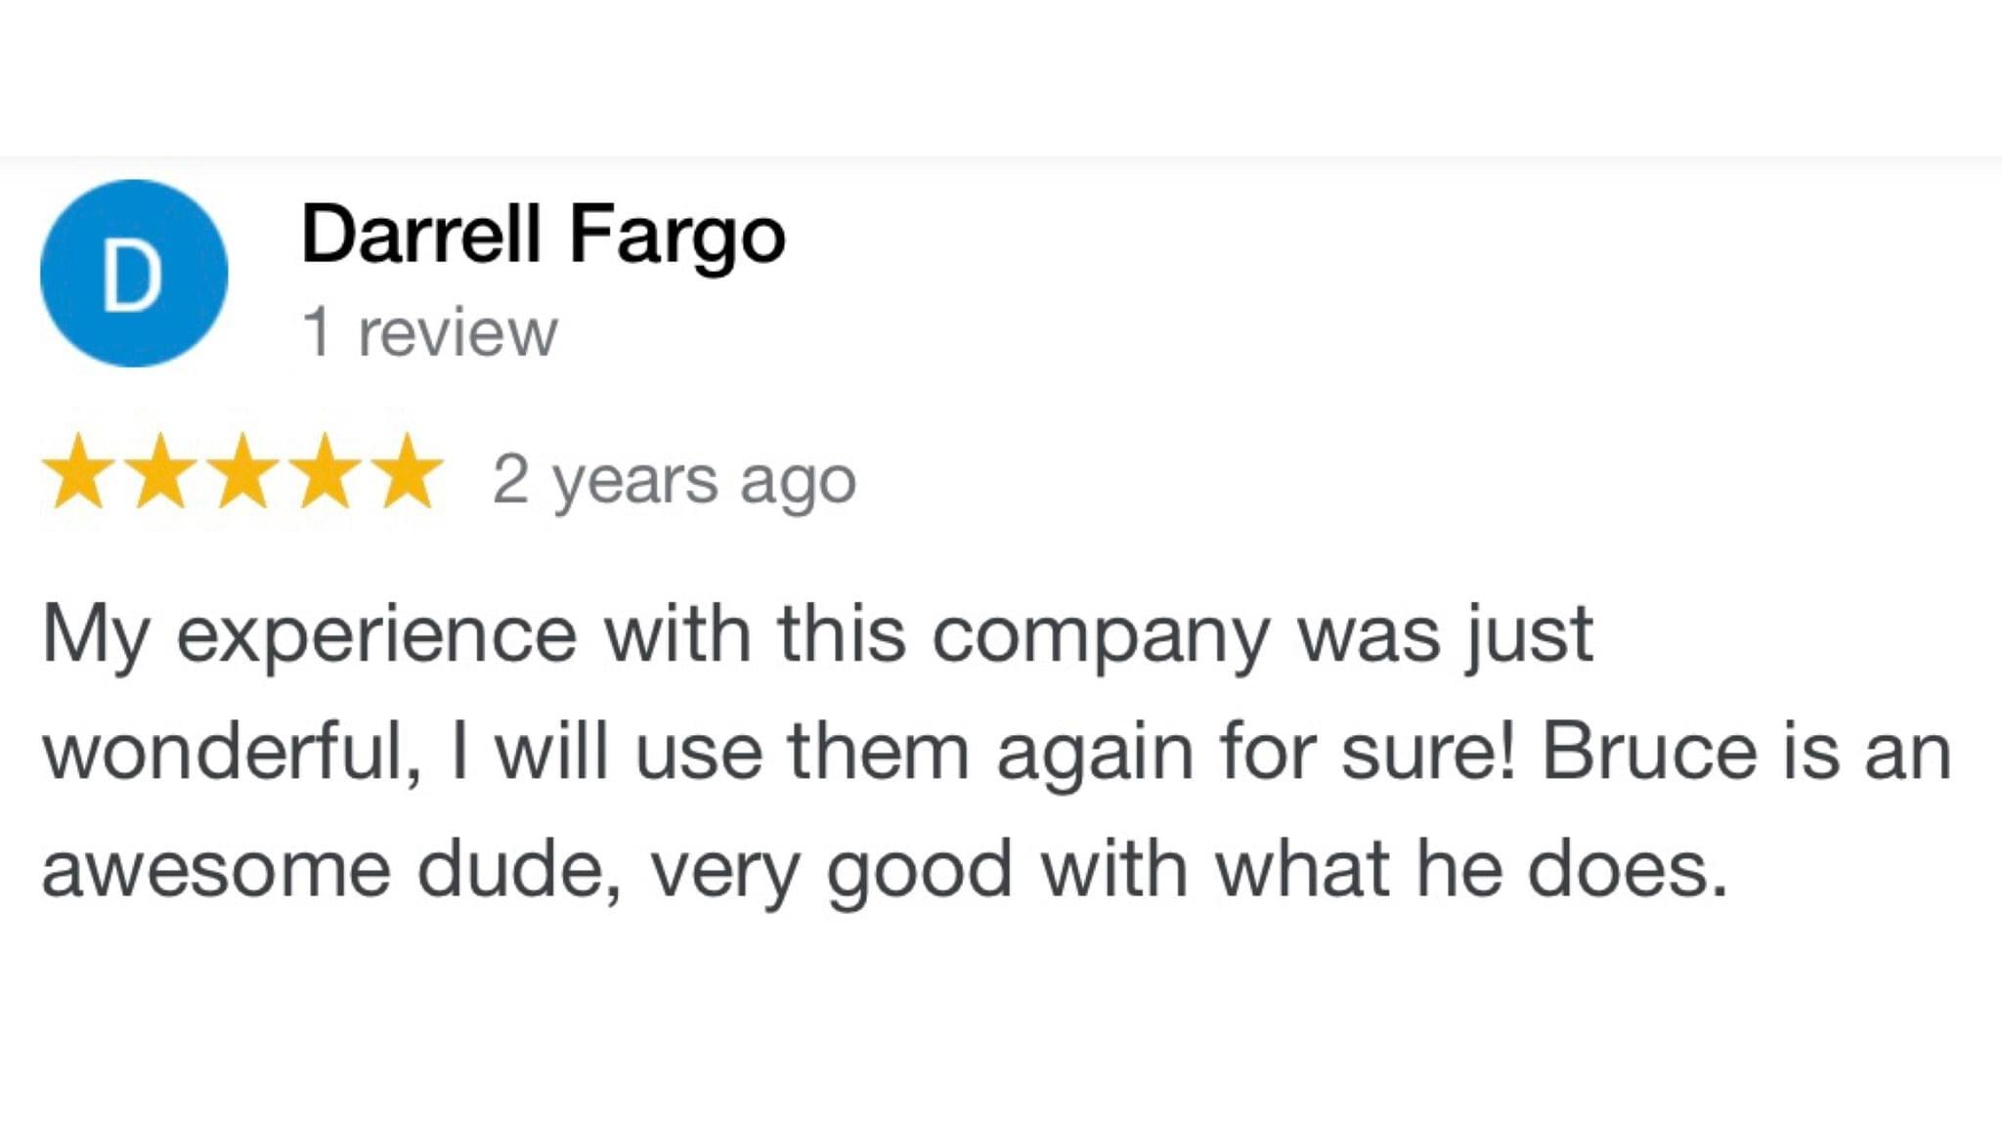Screen dimensions: 2002x1126
Task: Click the word "good" in the review
Action: 919,871
